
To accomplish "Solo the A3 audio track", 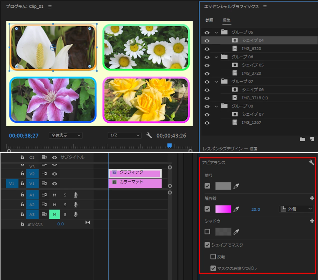I will [x=65, y=214].
